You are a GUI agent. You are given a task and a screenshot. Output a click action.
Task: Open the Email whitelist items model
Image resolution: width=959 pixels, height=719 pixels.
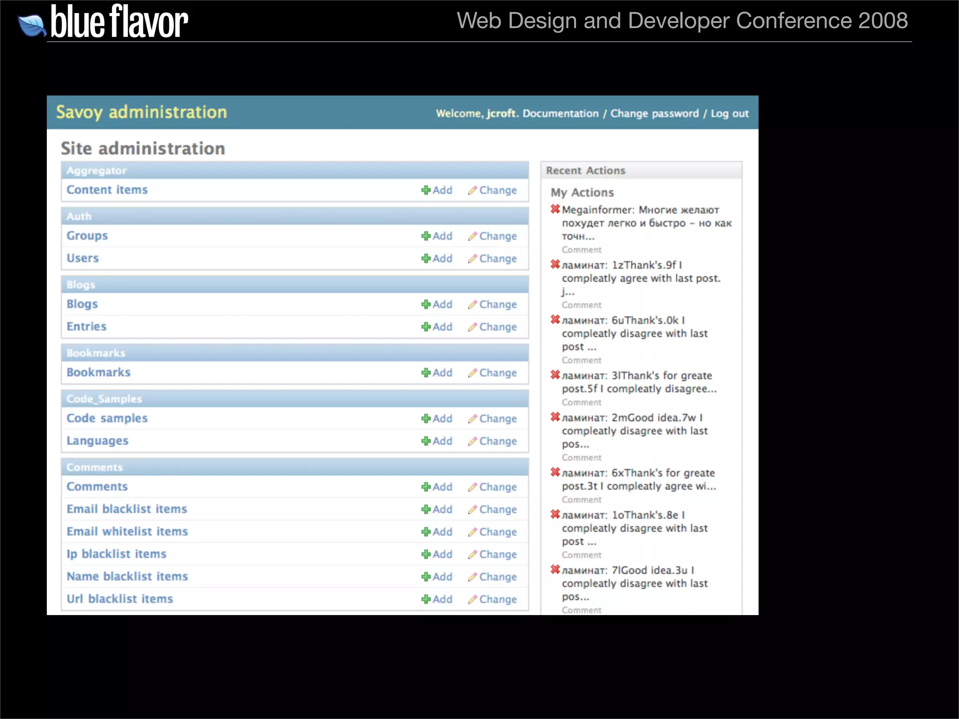(127, 532)
